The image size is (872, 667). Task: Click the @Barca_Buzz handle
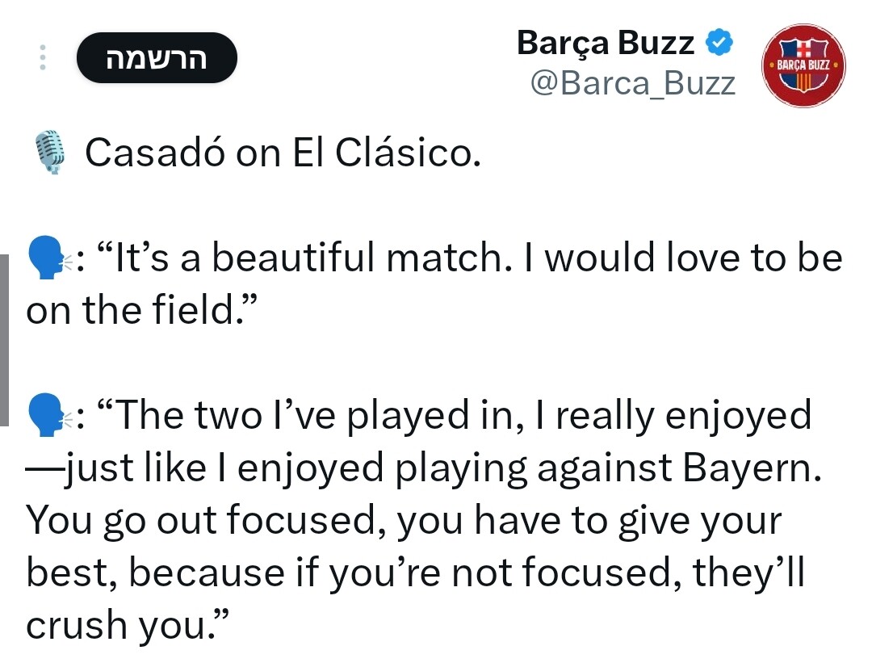633,83
